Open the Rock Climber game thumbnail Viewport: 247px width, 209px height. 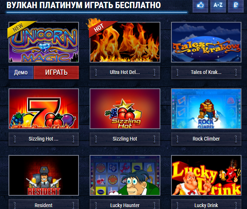[206, 109]
